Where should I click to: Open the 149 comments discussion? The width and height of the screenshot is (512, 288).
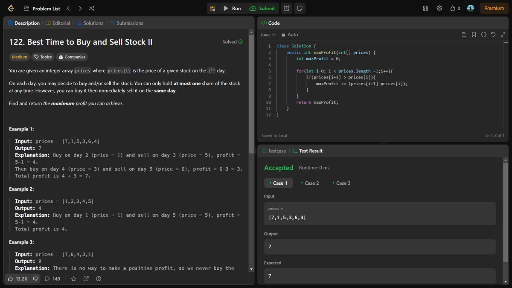pos(52,279)
